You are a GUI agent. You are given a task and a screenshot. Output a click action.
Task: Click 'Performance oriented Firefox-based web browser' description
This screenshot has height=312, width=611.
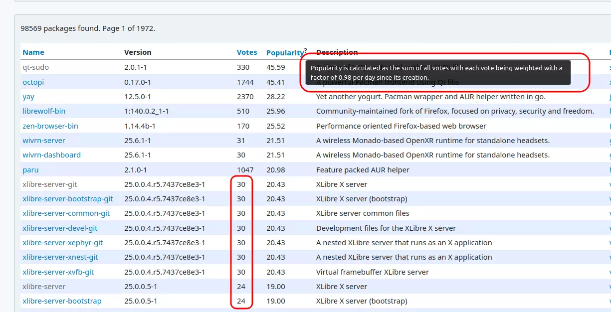tap(401, 126)
